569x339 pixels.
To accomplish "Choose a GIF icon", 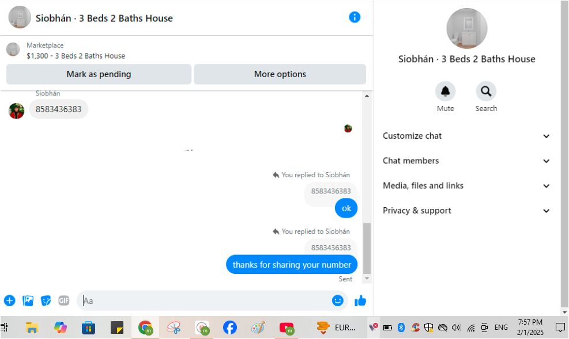I will (x=64, y=300).
